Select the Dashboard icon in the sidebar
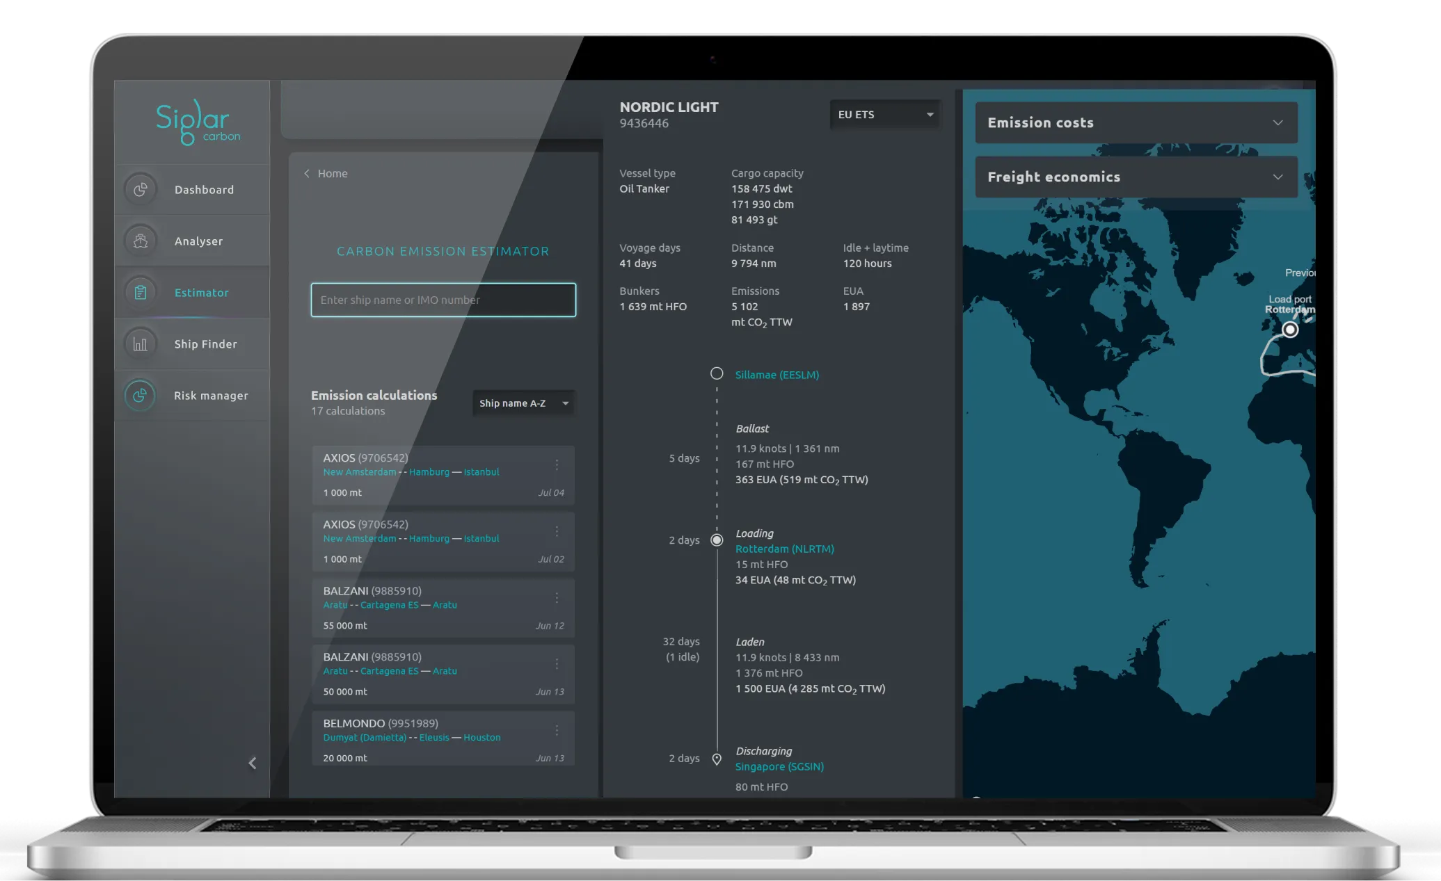The image size is (1441, 881). click(x=140, y=189)
